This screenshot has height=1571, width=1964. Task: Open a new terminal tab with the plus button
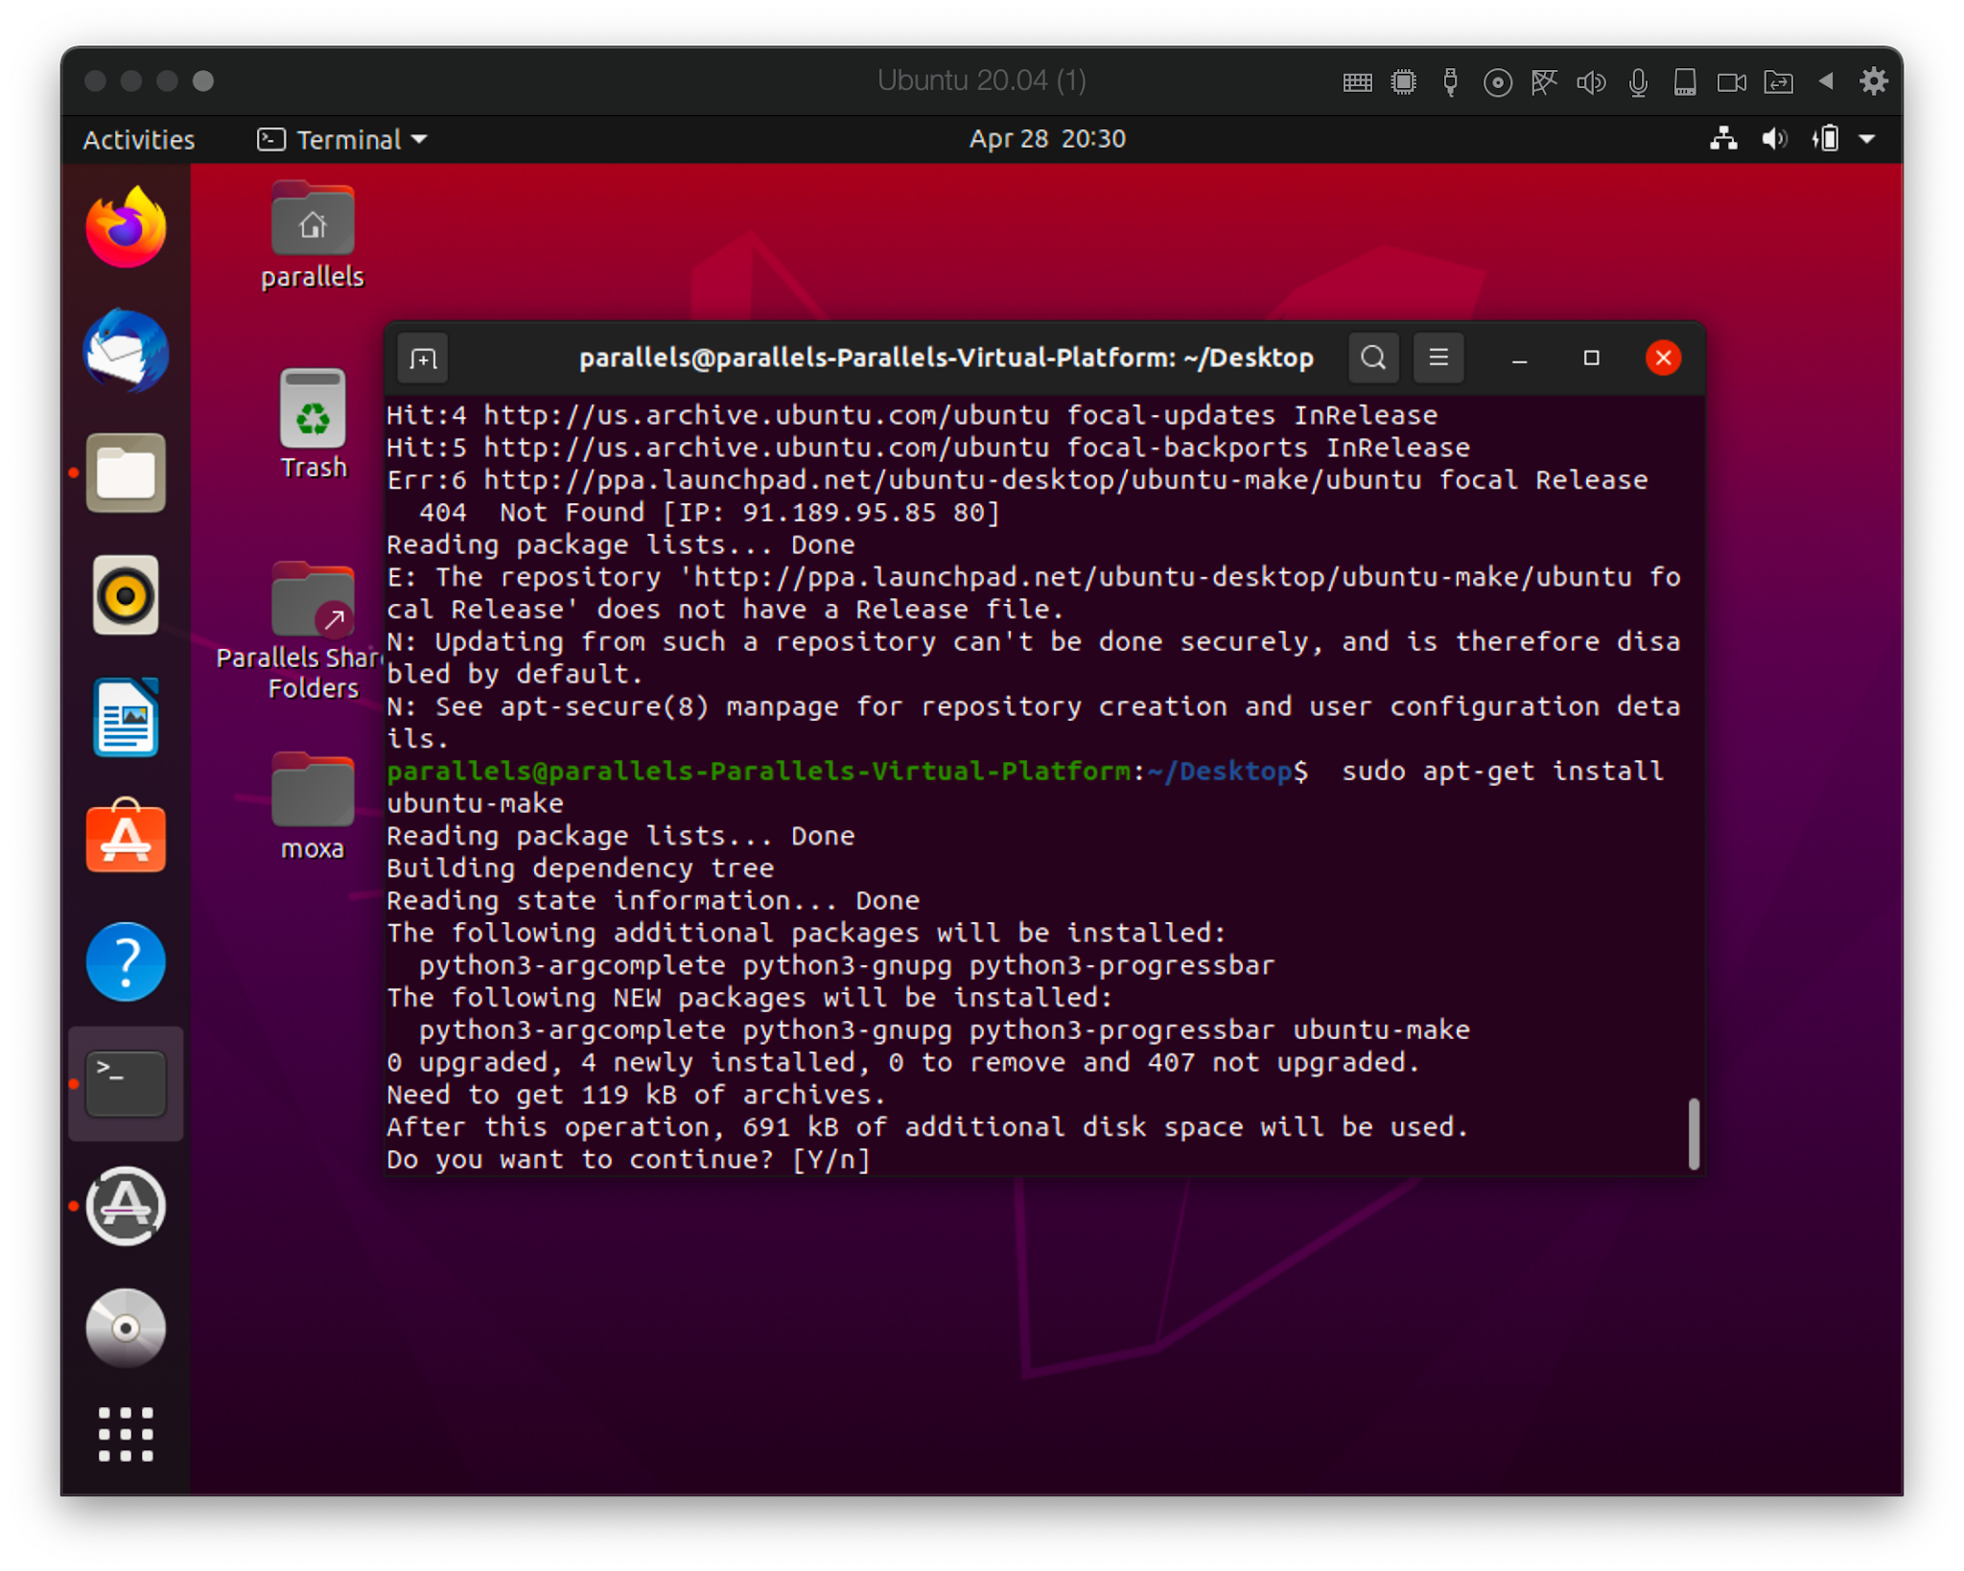(423, 358)
